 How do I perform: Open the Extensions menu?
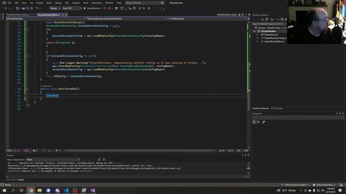(97, 3)
